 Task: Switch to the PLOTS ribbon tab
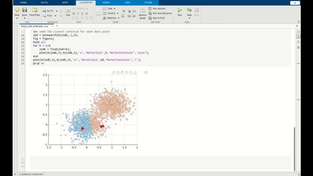[45, 2]
